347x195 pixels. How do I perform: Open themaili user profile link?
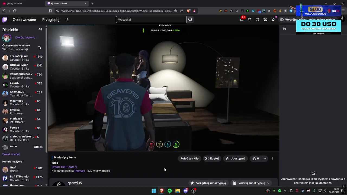tap(80, 171)
